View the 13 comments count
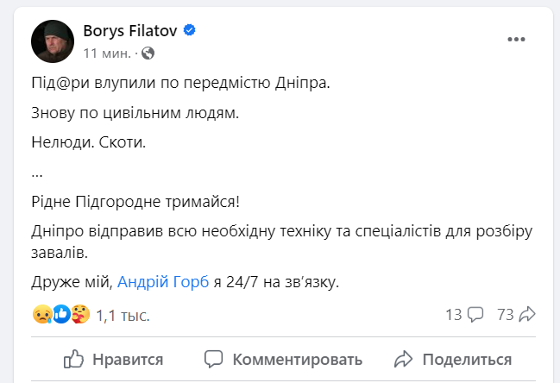Image resolution: width=560 pixels, height=383 pixels. click(454, 315)
